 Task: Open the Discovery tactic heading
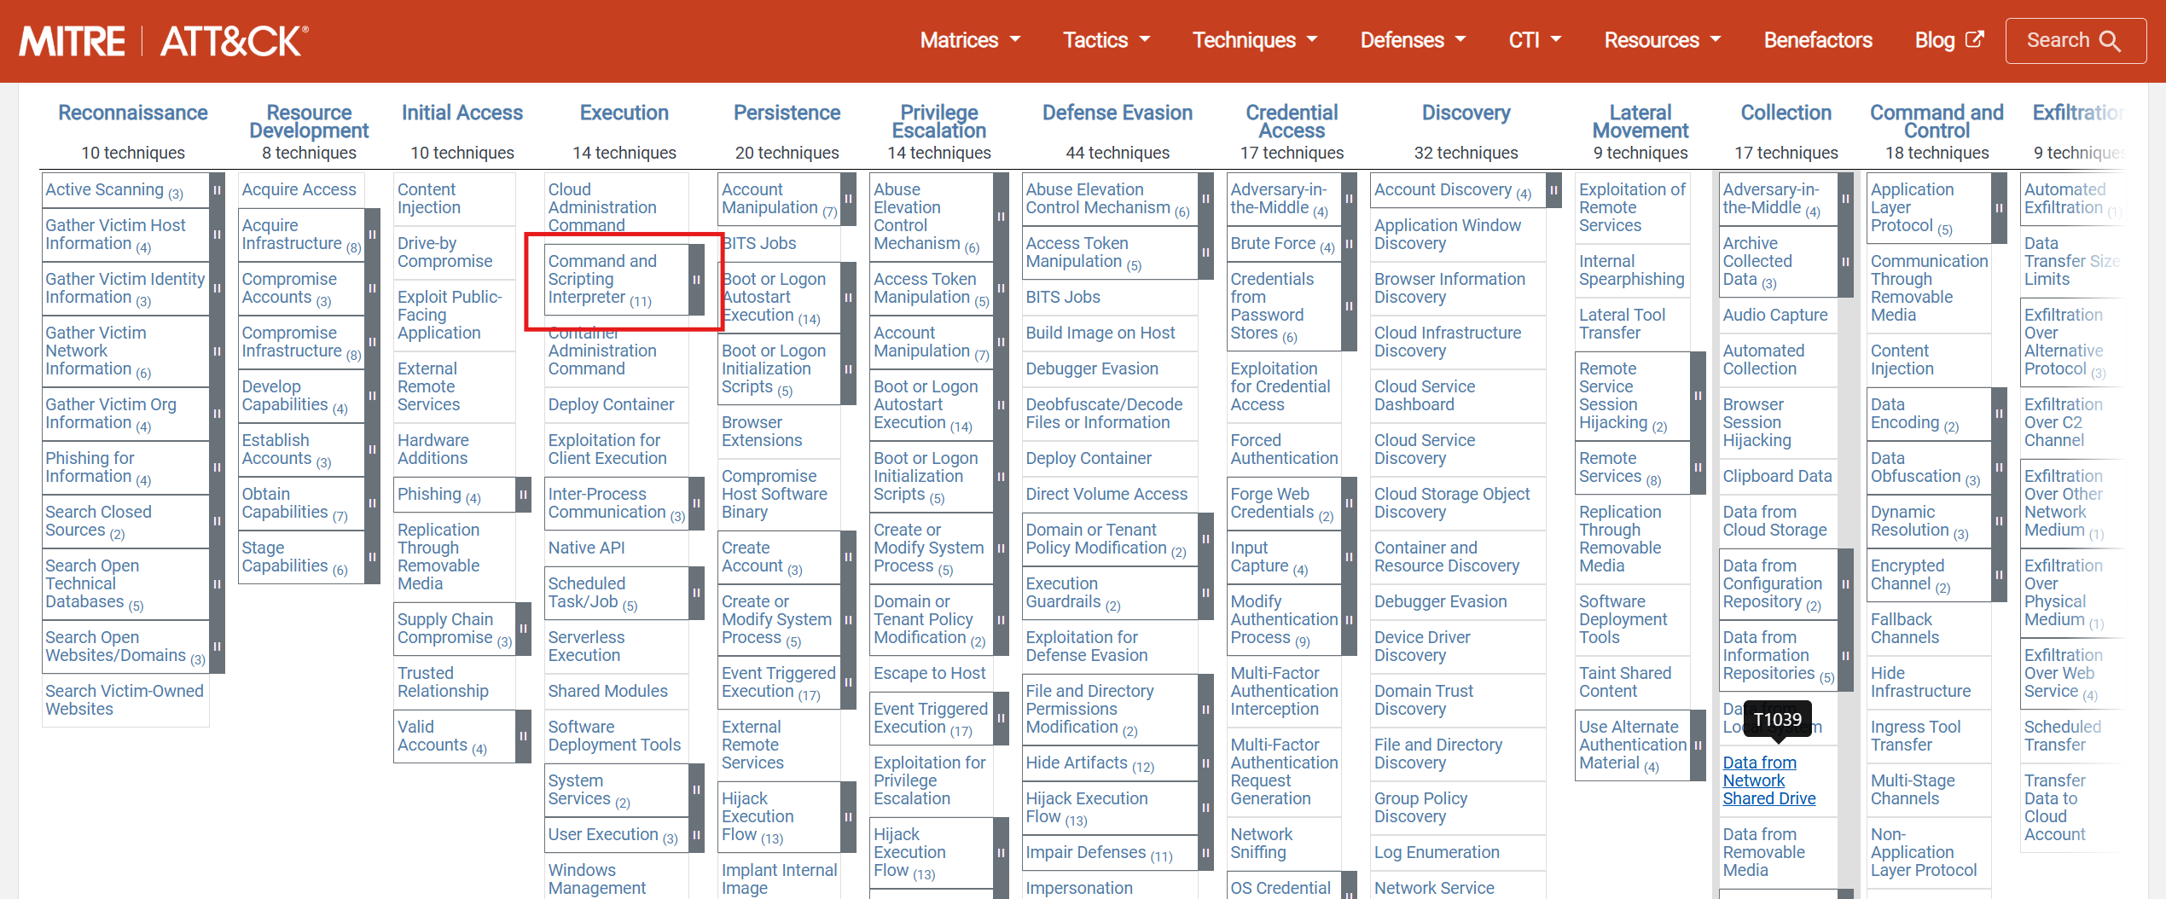[x=1466, y=113]
